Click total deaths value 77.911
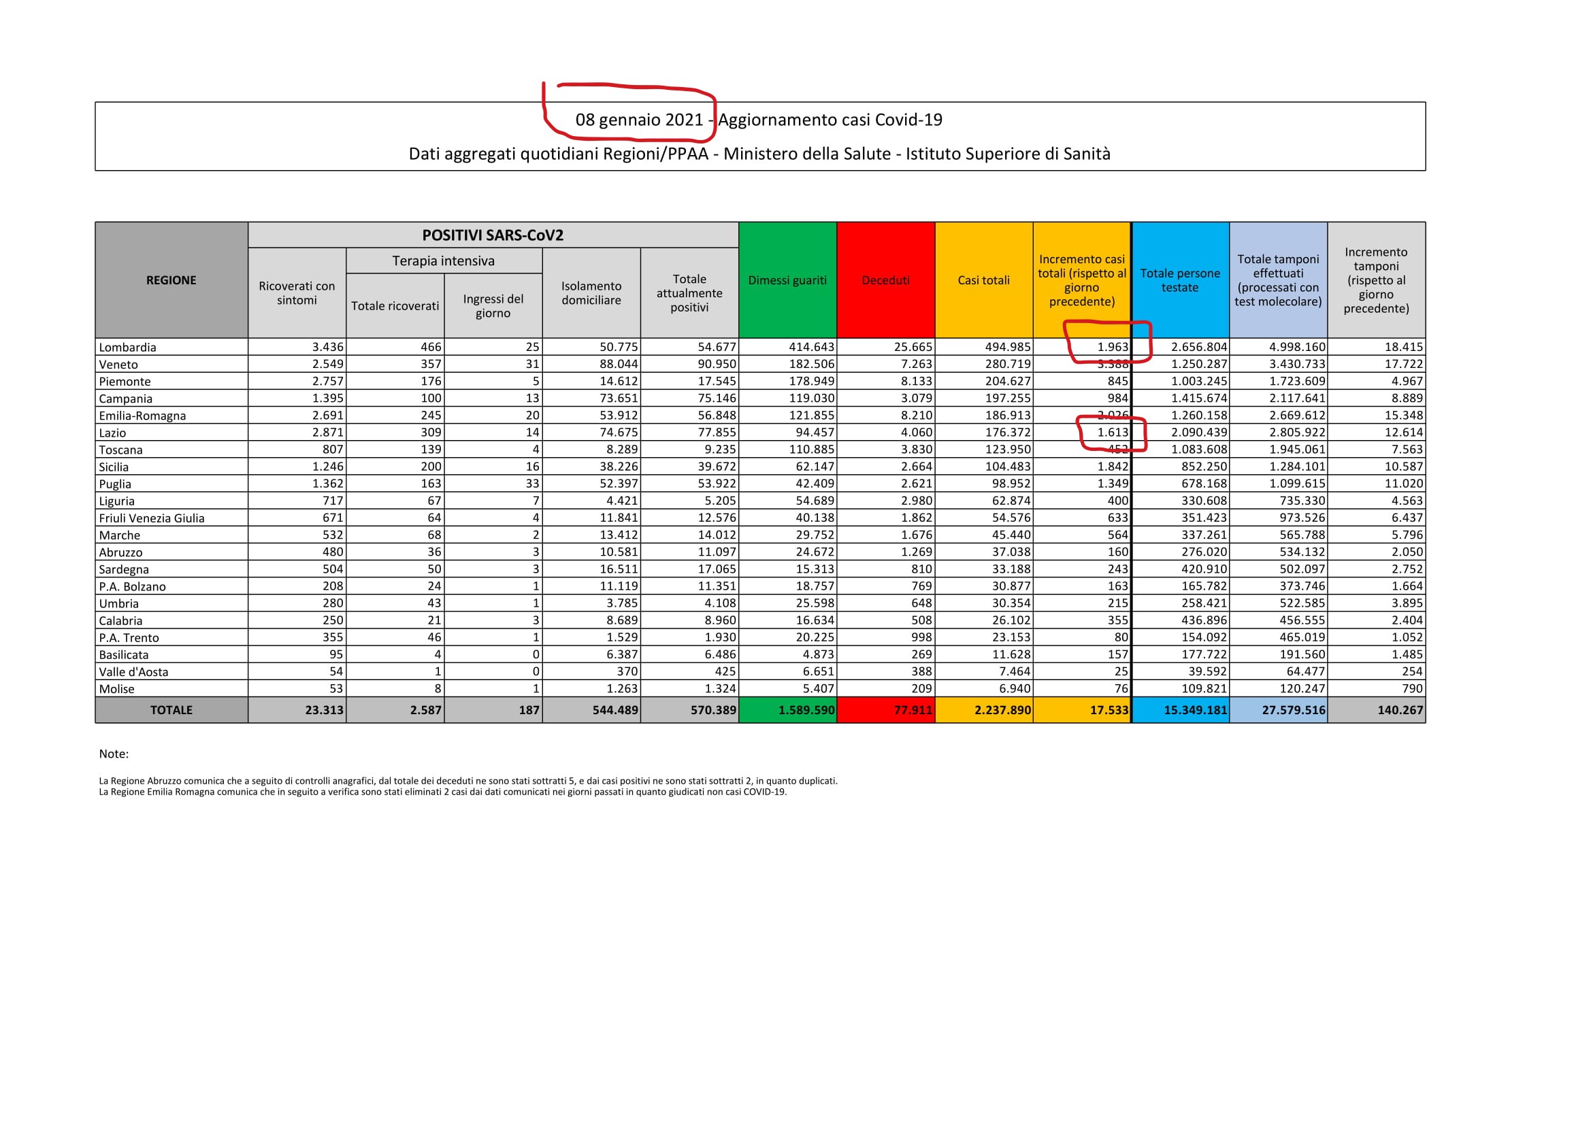This screenshot has width=1591, height=1125. 913,710
